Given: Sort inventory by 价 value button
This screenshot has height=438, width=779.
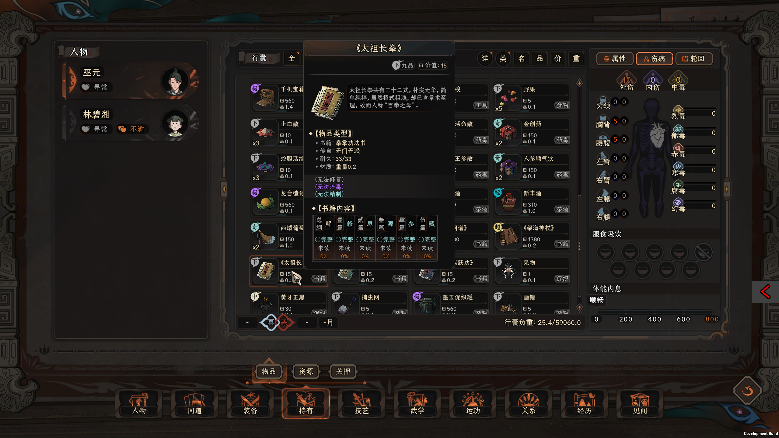Looking at the screenshot, I should click(558, 58).
